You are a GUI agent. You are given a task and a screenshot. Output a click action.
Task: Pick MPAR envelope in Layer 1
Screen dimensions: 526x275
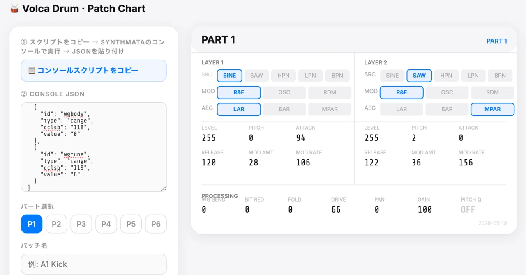pos(330,109)
